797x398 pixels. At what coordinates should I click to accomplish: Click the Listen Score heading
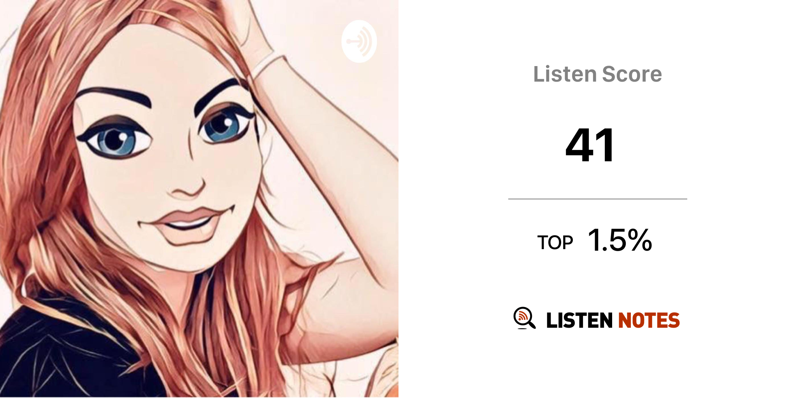coord(597,74)
